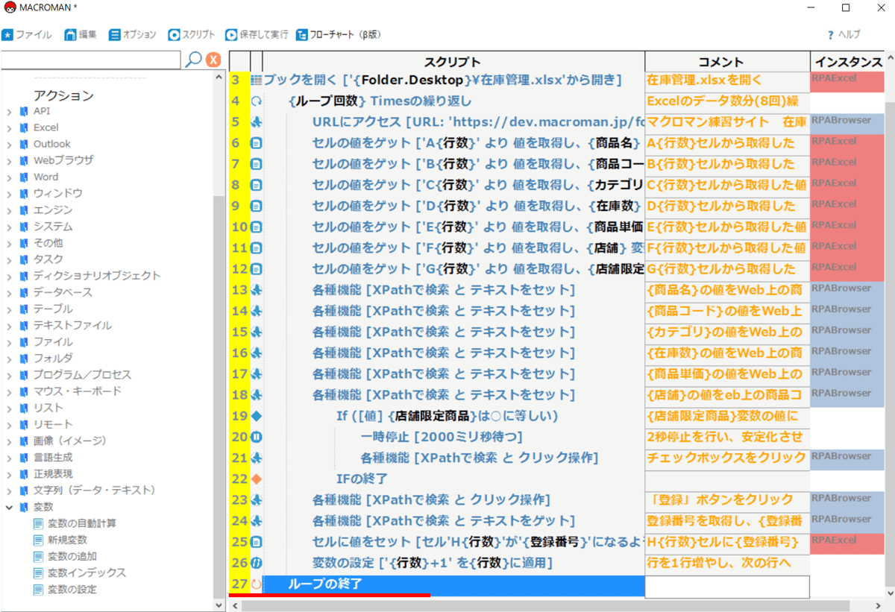Viewport: 895px width, 612px height.
Task: Click the orange diamond icon row 22
Action: [257, 479]
